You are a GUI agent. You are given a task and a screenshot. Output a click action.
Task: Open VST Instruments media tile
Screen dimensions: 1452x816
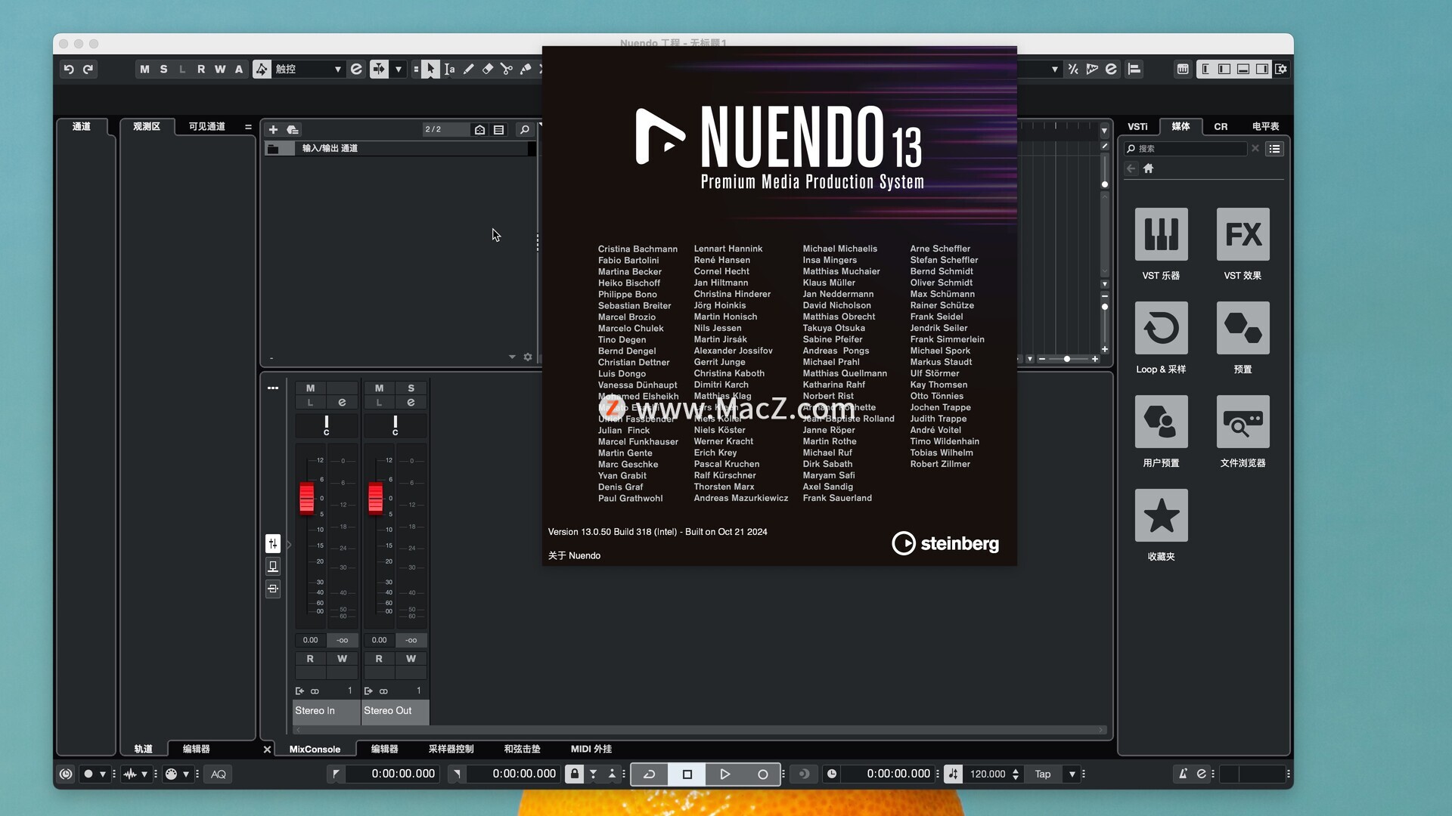[x=1161, y=234]
